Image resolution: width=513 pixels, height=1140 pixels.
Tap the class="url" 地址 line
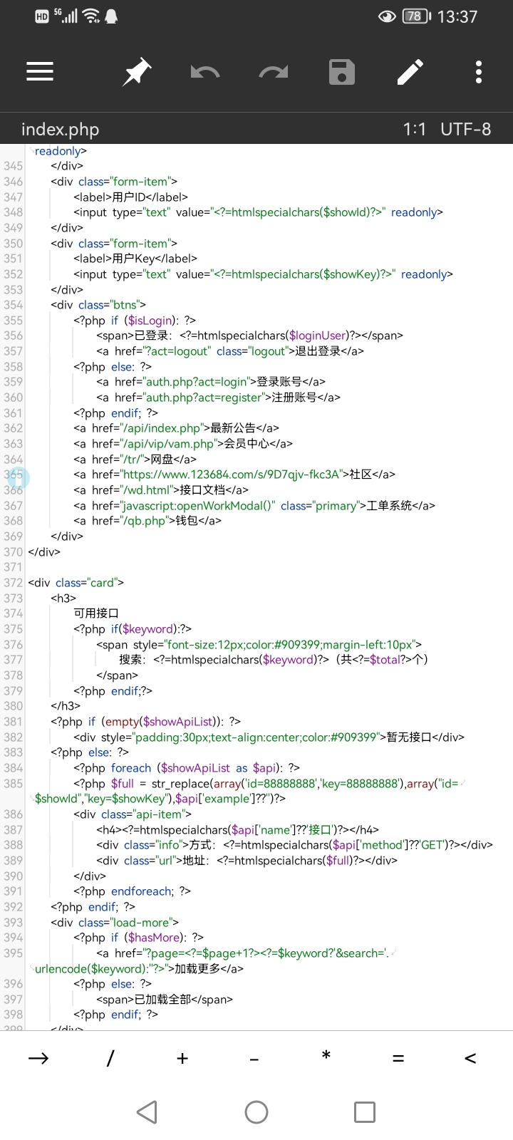point(247,861)
